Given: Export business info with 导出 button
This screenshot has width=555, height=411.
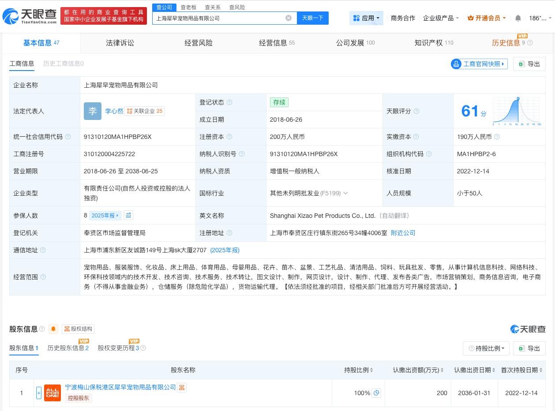Looking at the screenshot, I should click(529, 64).
